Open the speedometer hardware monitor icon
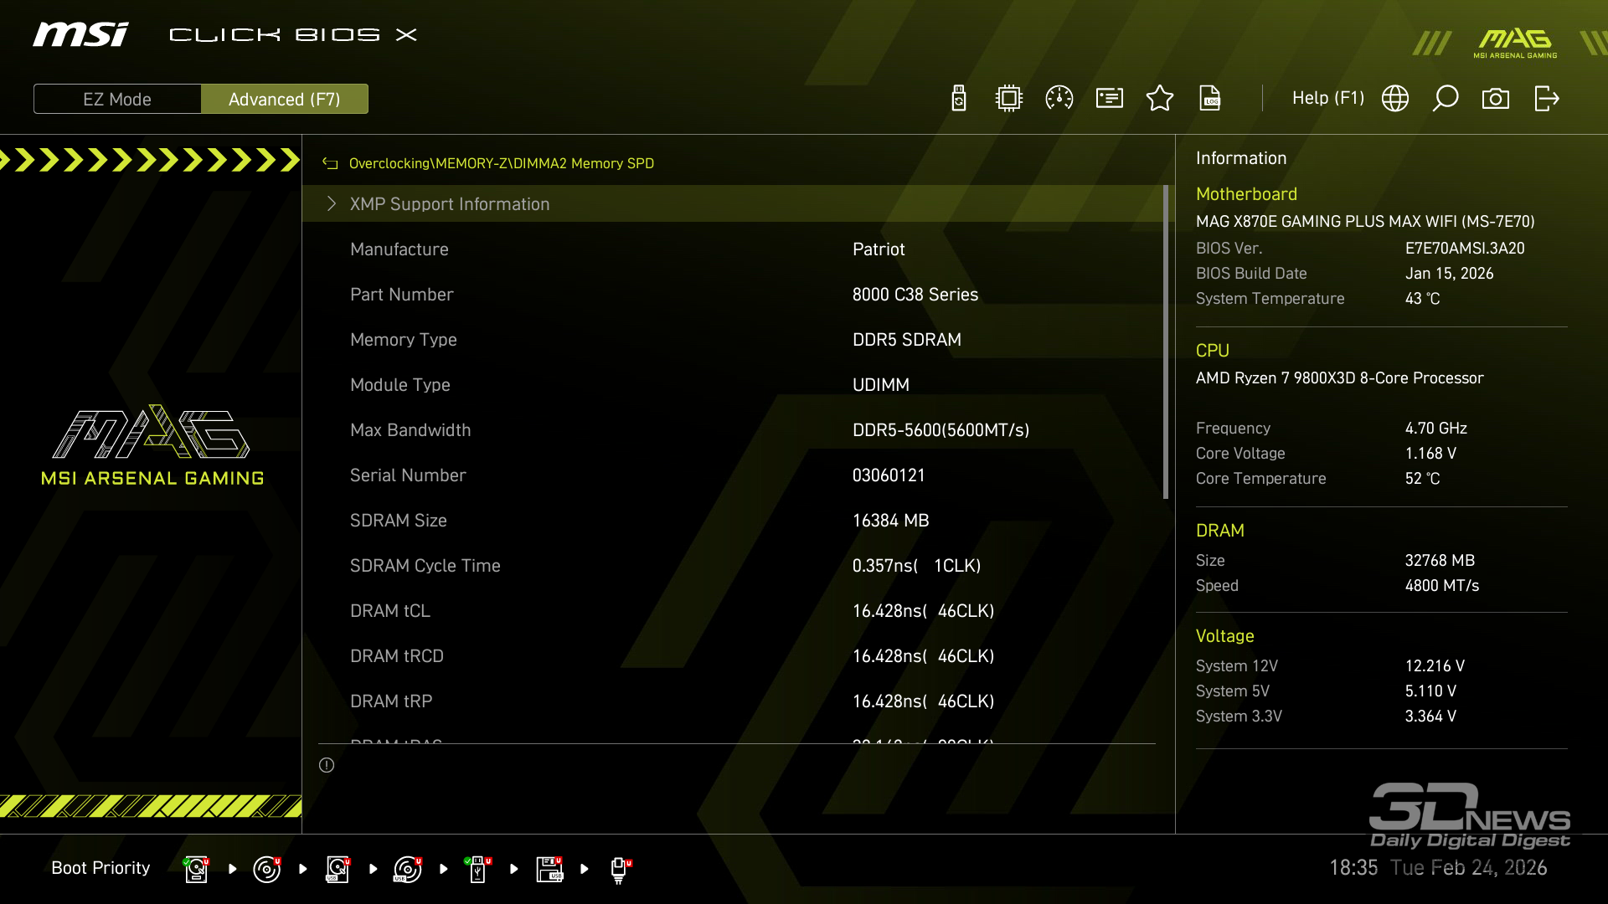The height and width of the screenshot is (904, 1608). pos(1059,99)
